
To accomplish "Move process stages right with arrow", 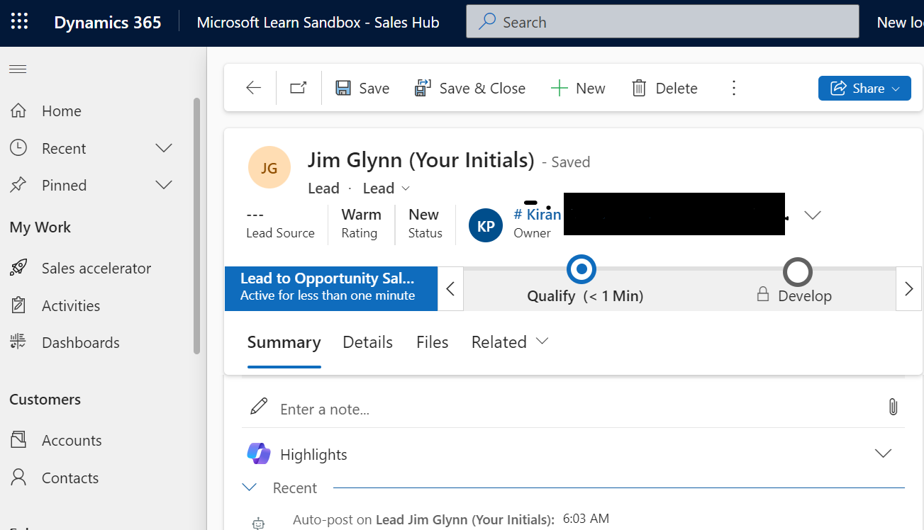I will point(909,288).
